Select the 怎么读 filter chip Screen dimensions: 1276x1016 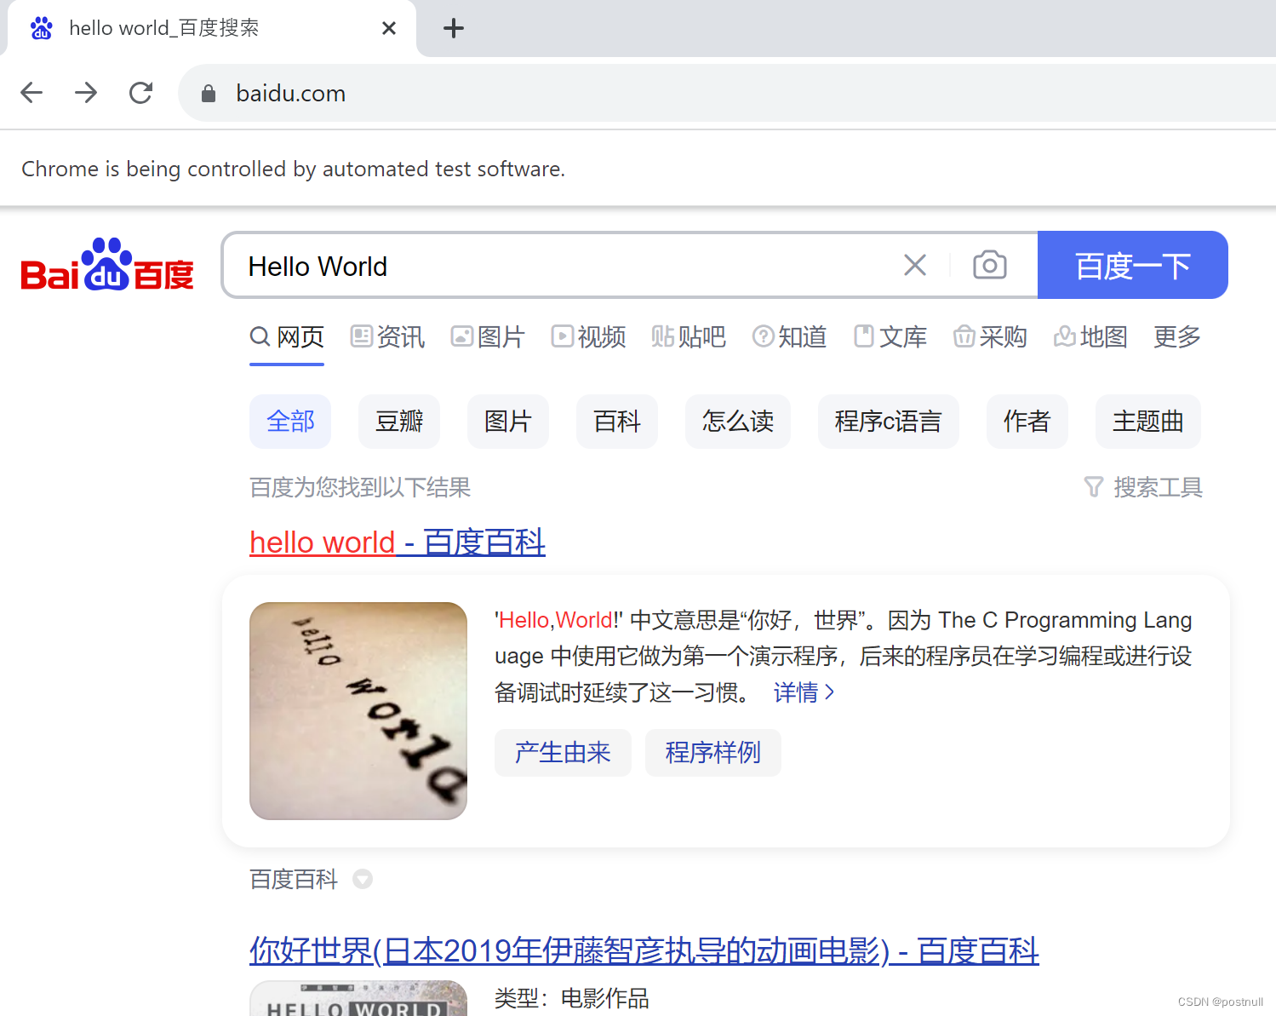[x=738, y=422]
